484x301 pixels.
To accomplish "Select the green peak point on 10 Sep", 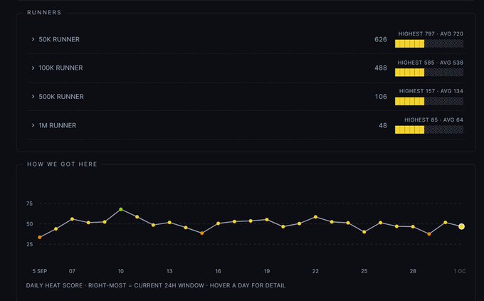I will pos(121,209).
